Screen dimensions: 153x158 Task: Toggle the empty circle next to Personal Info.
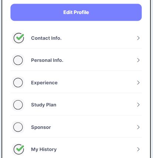pyautogui.click(x=18, y=60)
